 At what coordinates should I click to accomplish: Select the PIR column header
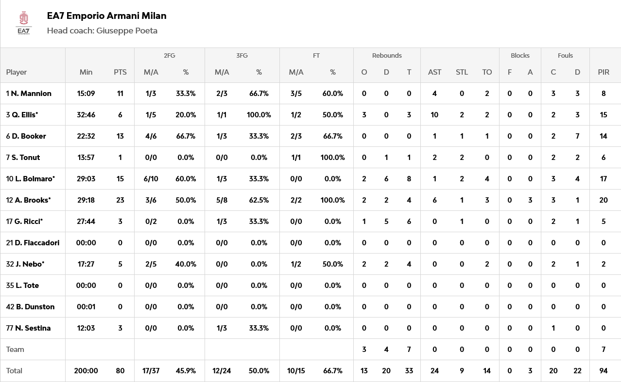pos(604,72)
